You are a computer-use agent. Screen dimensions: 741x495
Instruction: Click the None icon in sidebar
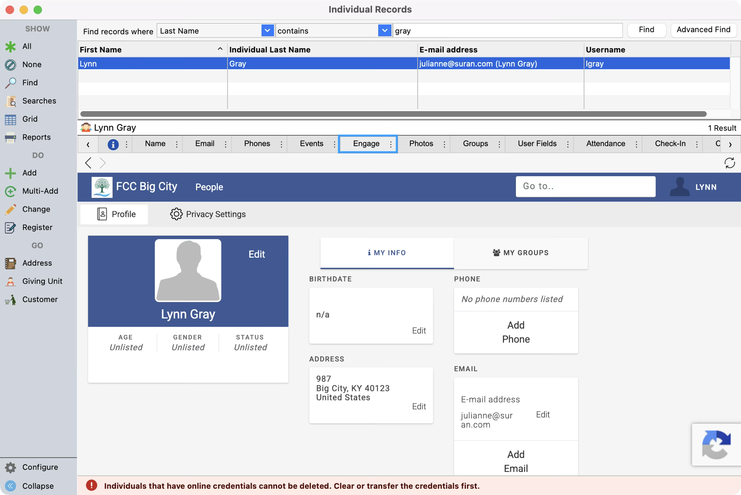(10, 65)
